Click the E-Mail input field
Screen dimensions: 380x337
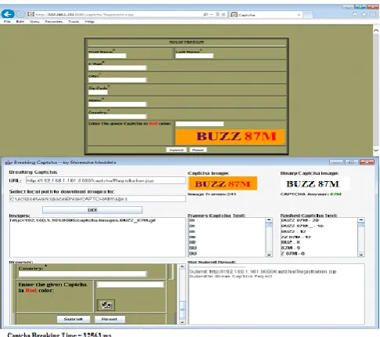118,68
